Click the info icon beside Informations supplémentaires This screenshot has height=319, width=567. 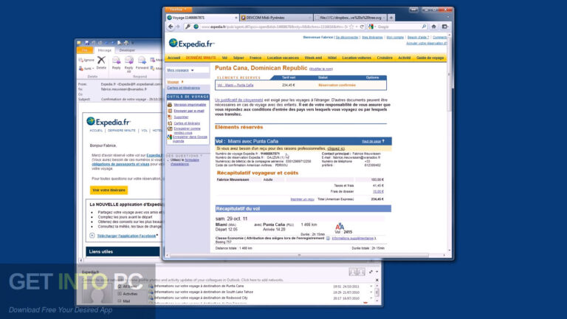tap(328, 239)
